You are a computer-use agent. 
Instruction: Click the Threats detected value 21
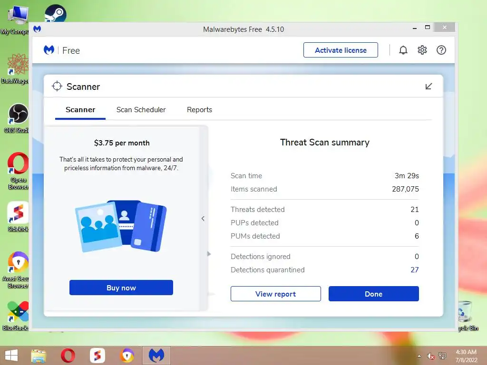[415, 210]
